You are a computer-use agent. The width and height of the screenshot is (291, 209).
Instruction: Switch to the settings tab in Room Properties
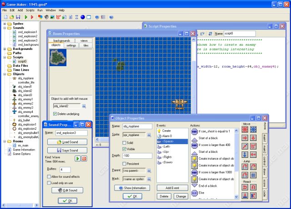[71, 45]
